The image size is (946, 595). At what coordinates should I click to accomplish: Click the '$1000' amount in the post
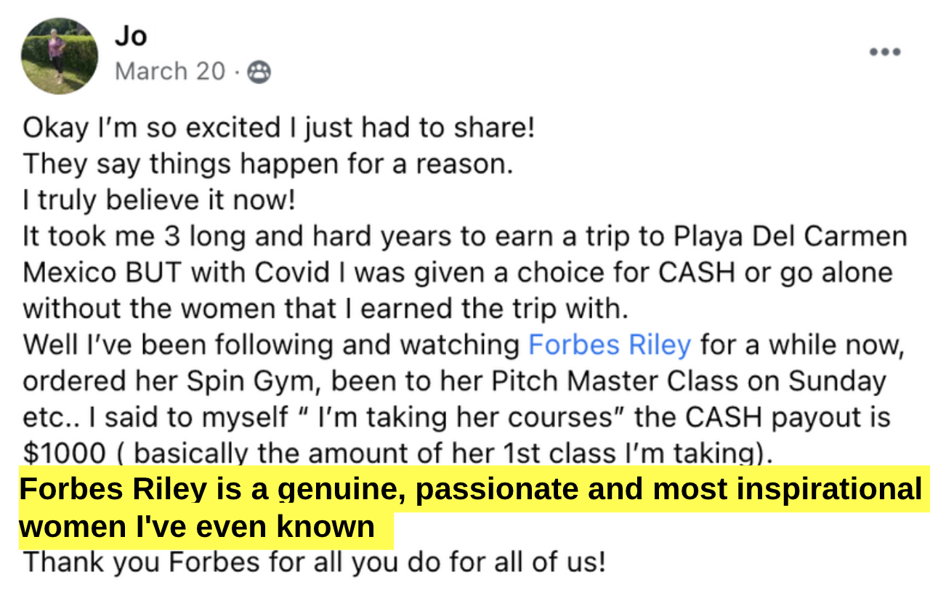click(x=64, y=454)
